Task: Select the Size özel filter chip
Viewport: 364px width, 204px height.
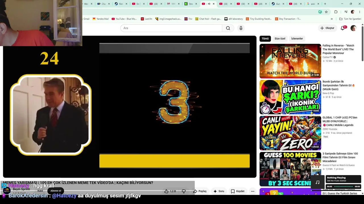Action: pos(280,39)
